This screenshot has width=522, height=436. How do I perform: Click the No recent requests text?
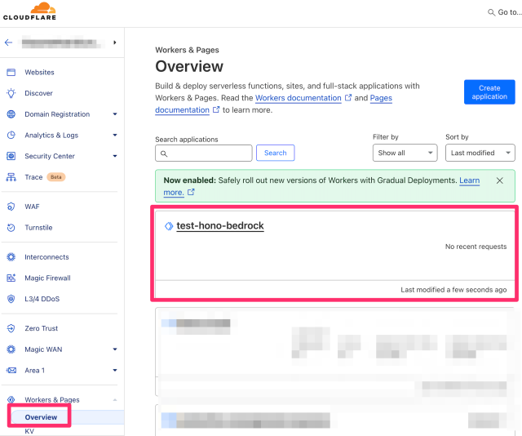476,247
